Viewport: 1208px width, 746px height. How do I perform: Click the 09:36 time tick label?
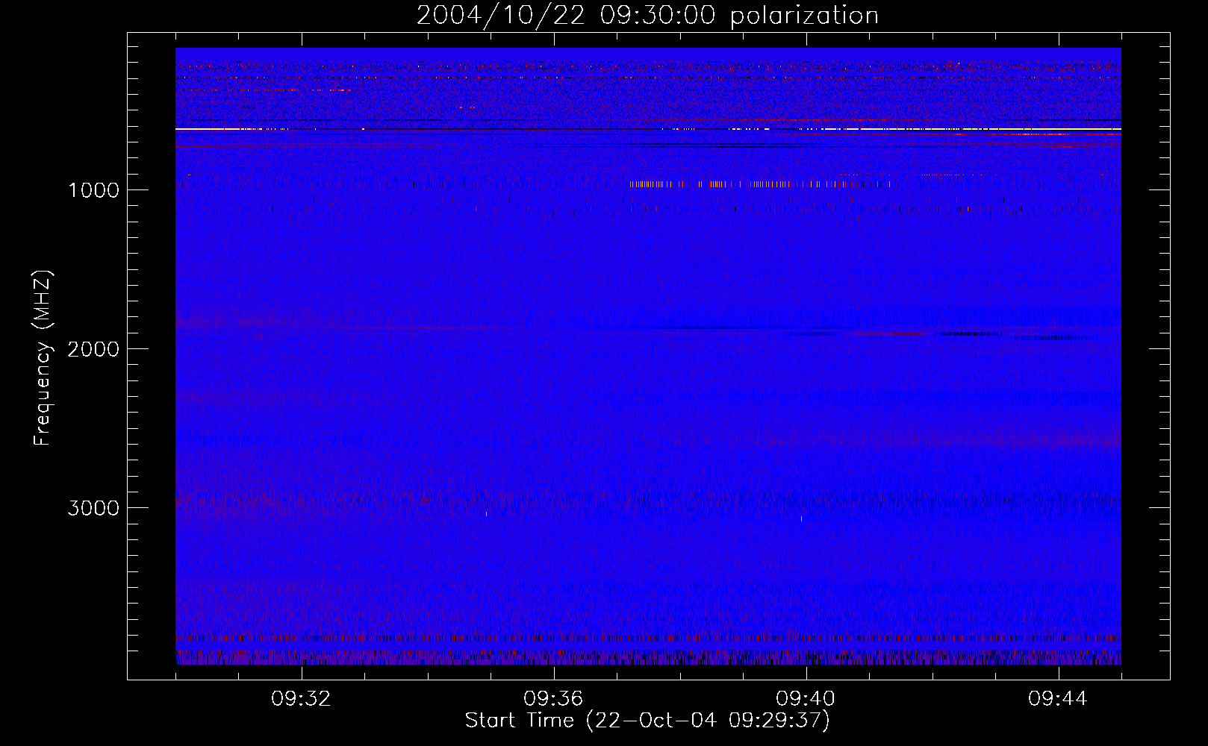[553, 699]
